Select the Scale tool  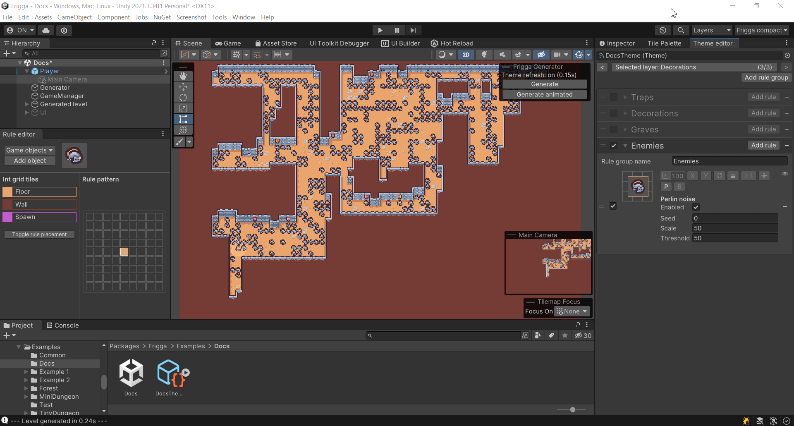(183, 108)
